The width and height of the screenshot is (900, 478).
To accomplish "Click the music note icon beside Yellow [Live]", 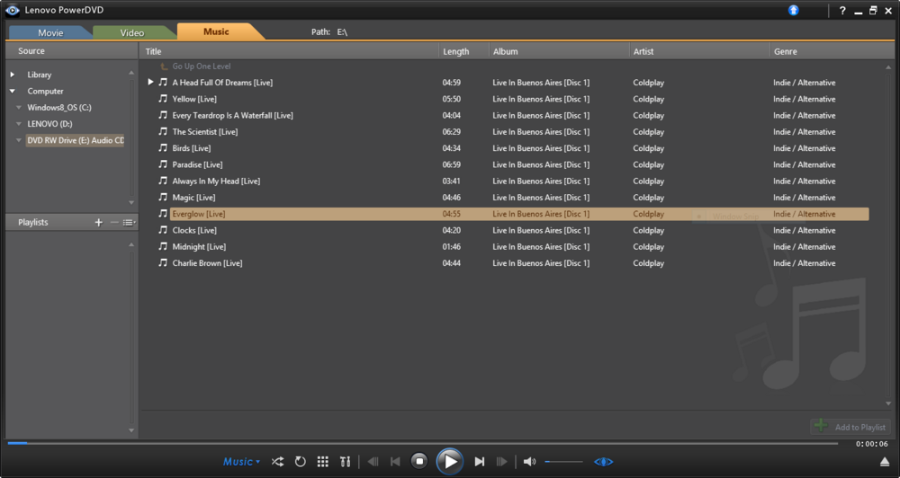I will tap(163, 99).
